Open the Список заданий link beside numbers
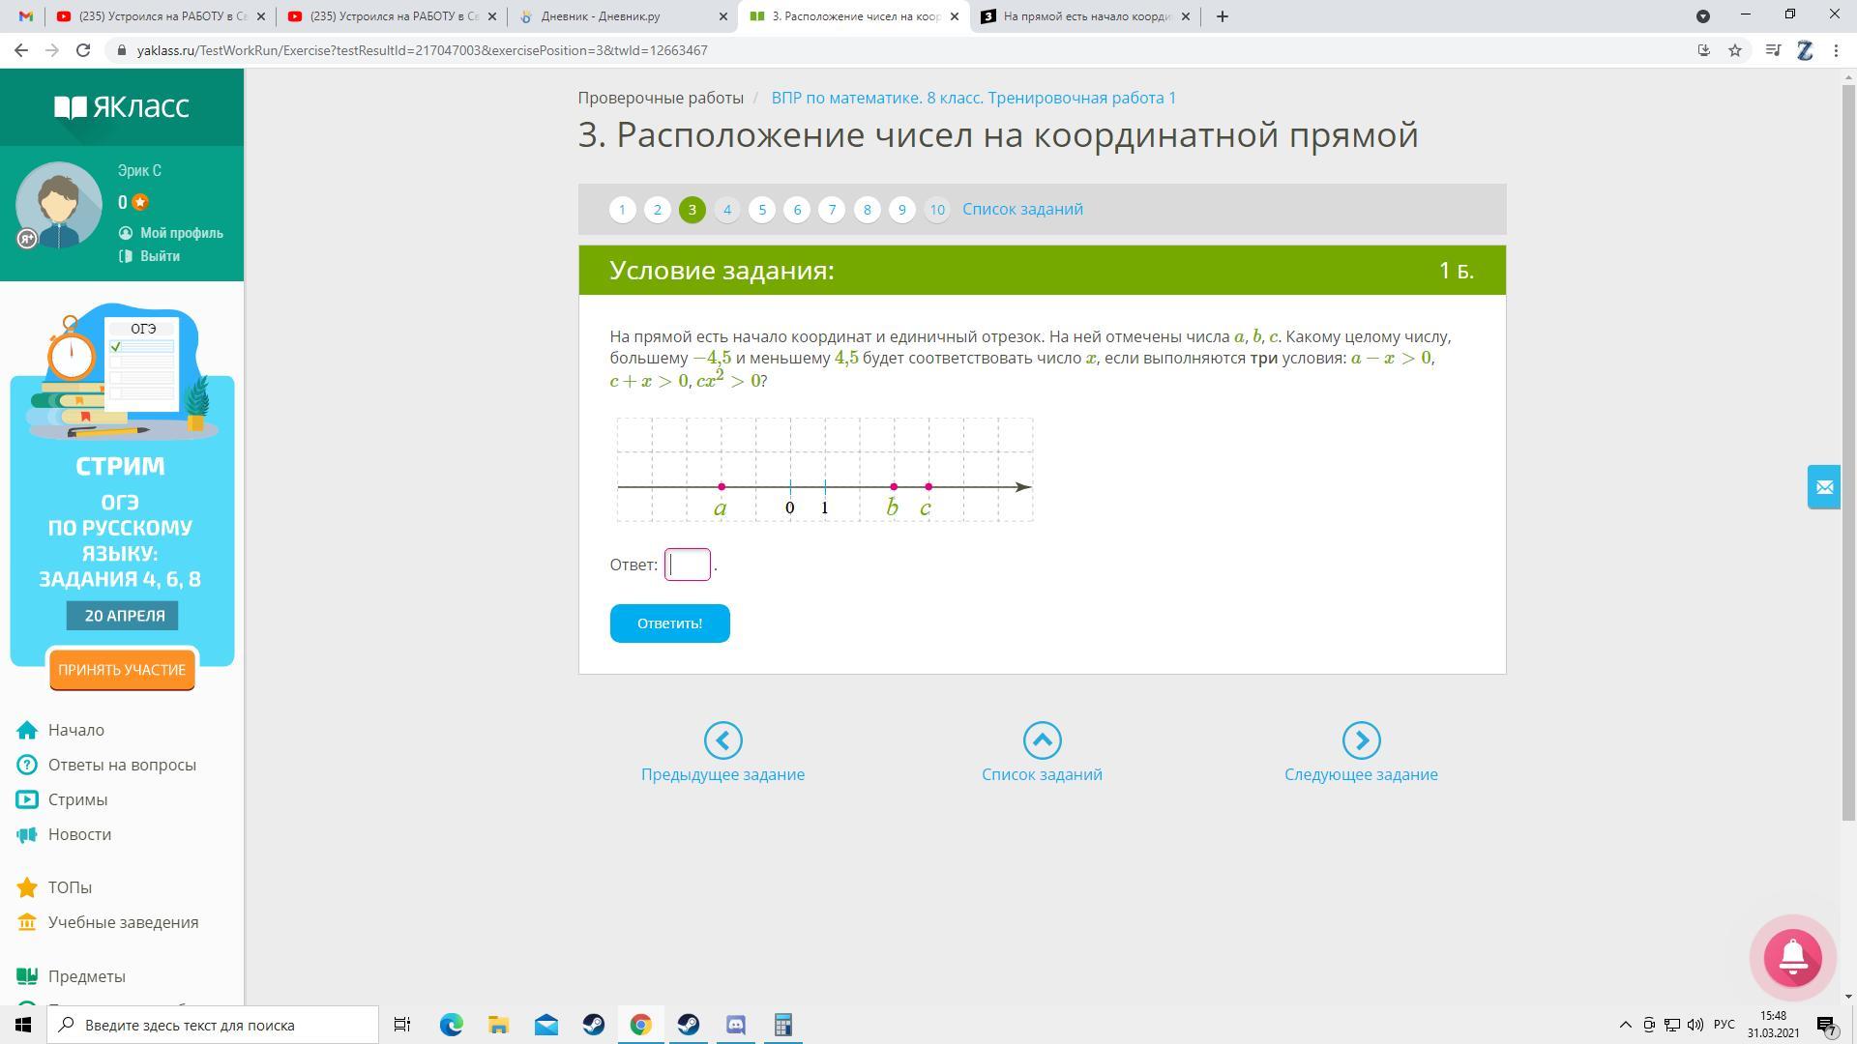1857x1044 pixels. [1022, 210]
